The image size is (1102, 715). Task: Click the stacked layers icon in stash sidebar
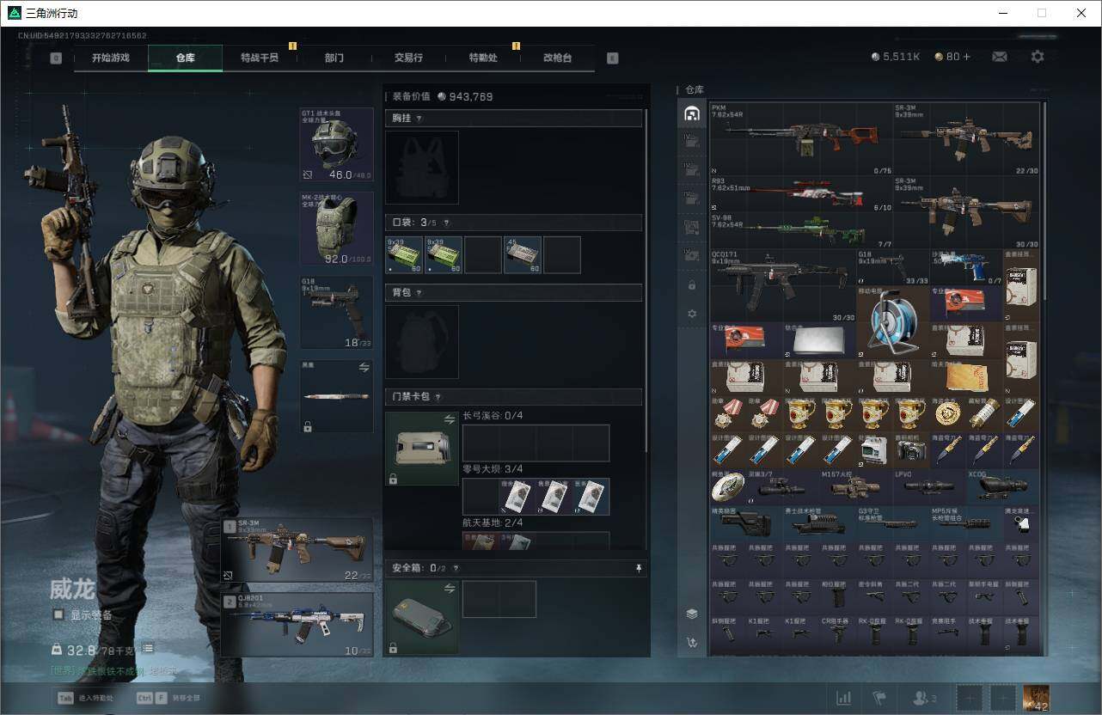(692, 614)
